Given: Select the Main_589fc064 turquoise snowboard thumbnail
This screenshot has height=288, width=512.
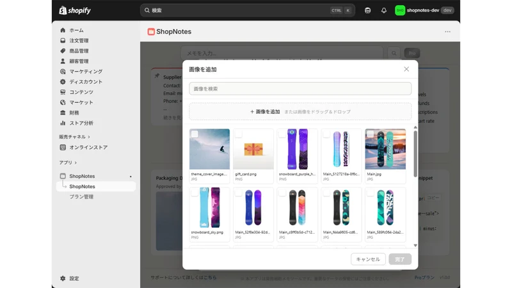Looking at the screenshot, I should pos(385,207).
